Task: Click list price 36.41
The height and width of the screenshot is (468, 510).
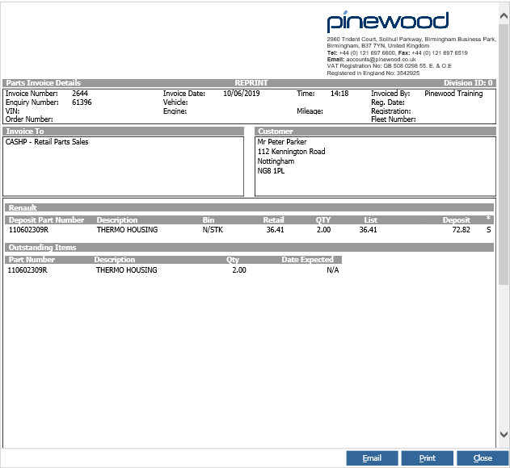Action: [369, 230]
